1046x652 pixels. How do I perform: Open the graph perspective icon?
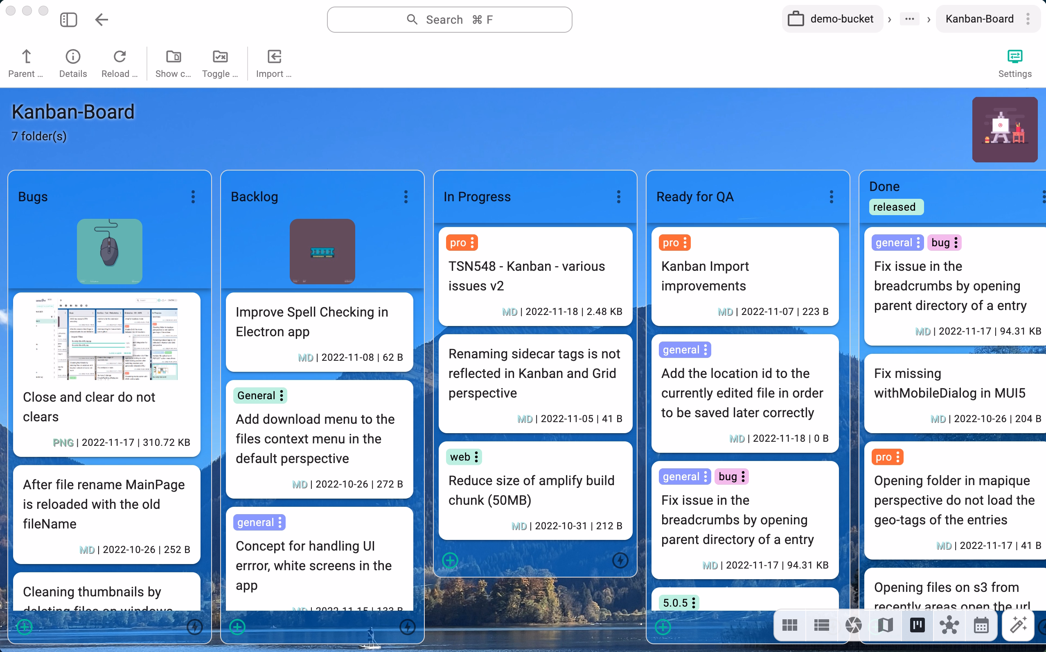tap(949, 625)
